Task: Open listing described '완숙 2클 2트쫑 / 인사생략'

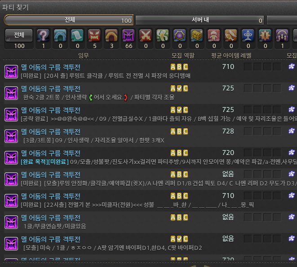Action: (x=151, y=93)
